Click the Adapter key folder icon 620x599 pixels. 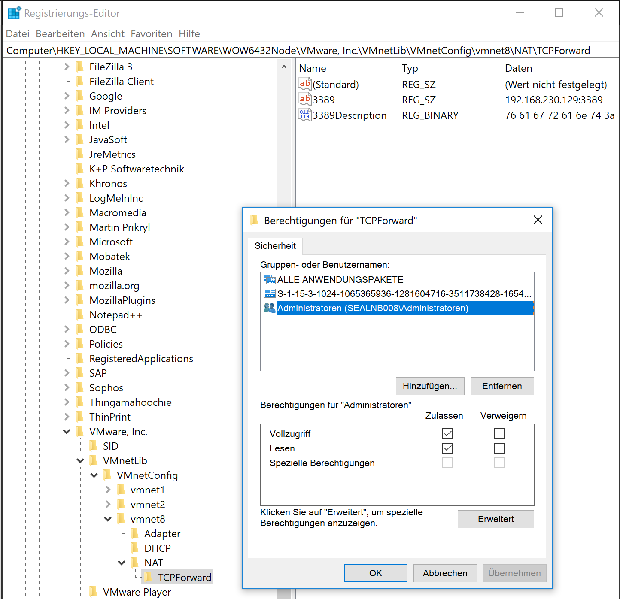[x=134, y=533]
